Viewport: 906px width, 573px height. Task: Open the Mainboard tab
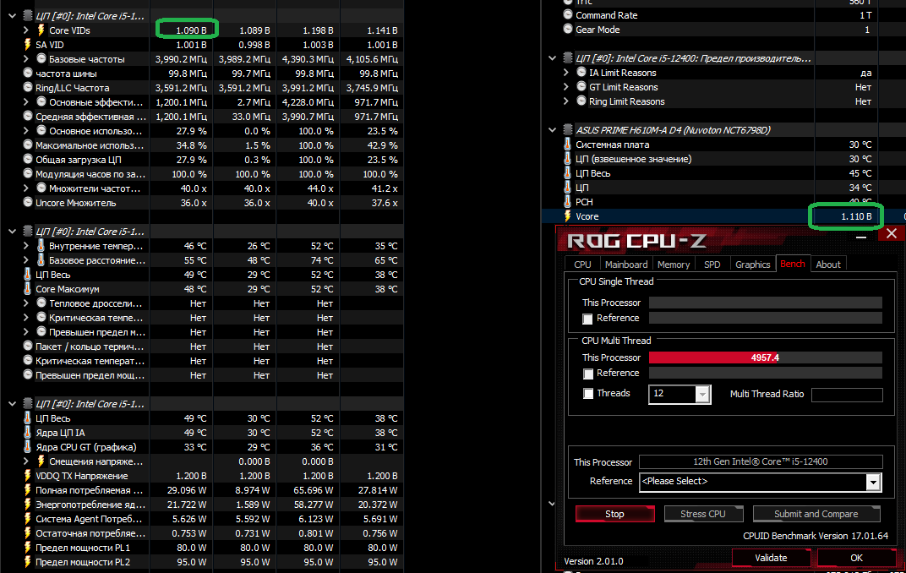pos(625,264)
